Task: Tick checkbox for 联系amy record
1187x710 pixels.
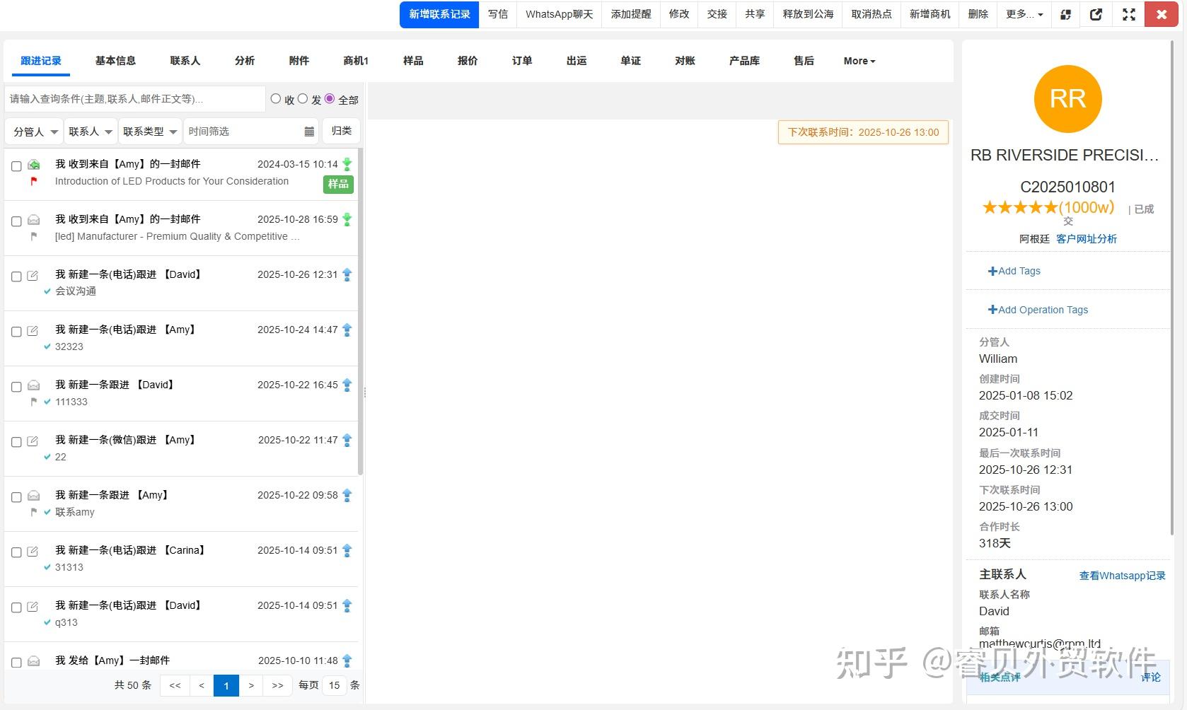Action: 16,497
